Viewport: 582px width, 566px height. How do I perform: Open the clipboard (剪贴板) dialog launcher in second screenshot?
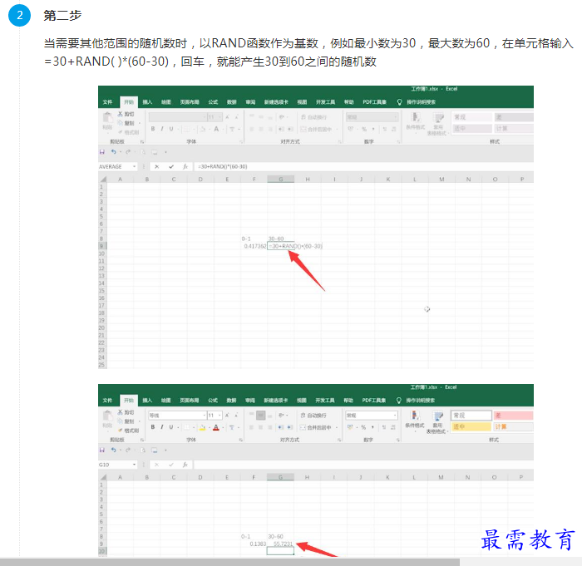click(x=142, y=440)
